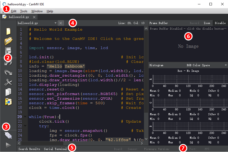Screen dimensions: 228x152
Task: Close the helloworld.py file tab
Action: (34, 17)
